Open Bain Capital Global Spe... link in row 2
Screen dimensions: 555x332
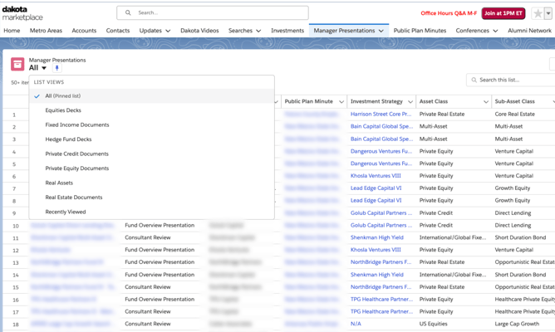[381, 126]
